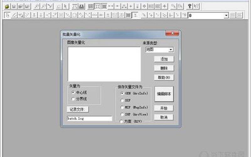Screen dimensions: 251x157
Task: Choose GEN (ArcInfo) output format
Action: tap(134, 93)
